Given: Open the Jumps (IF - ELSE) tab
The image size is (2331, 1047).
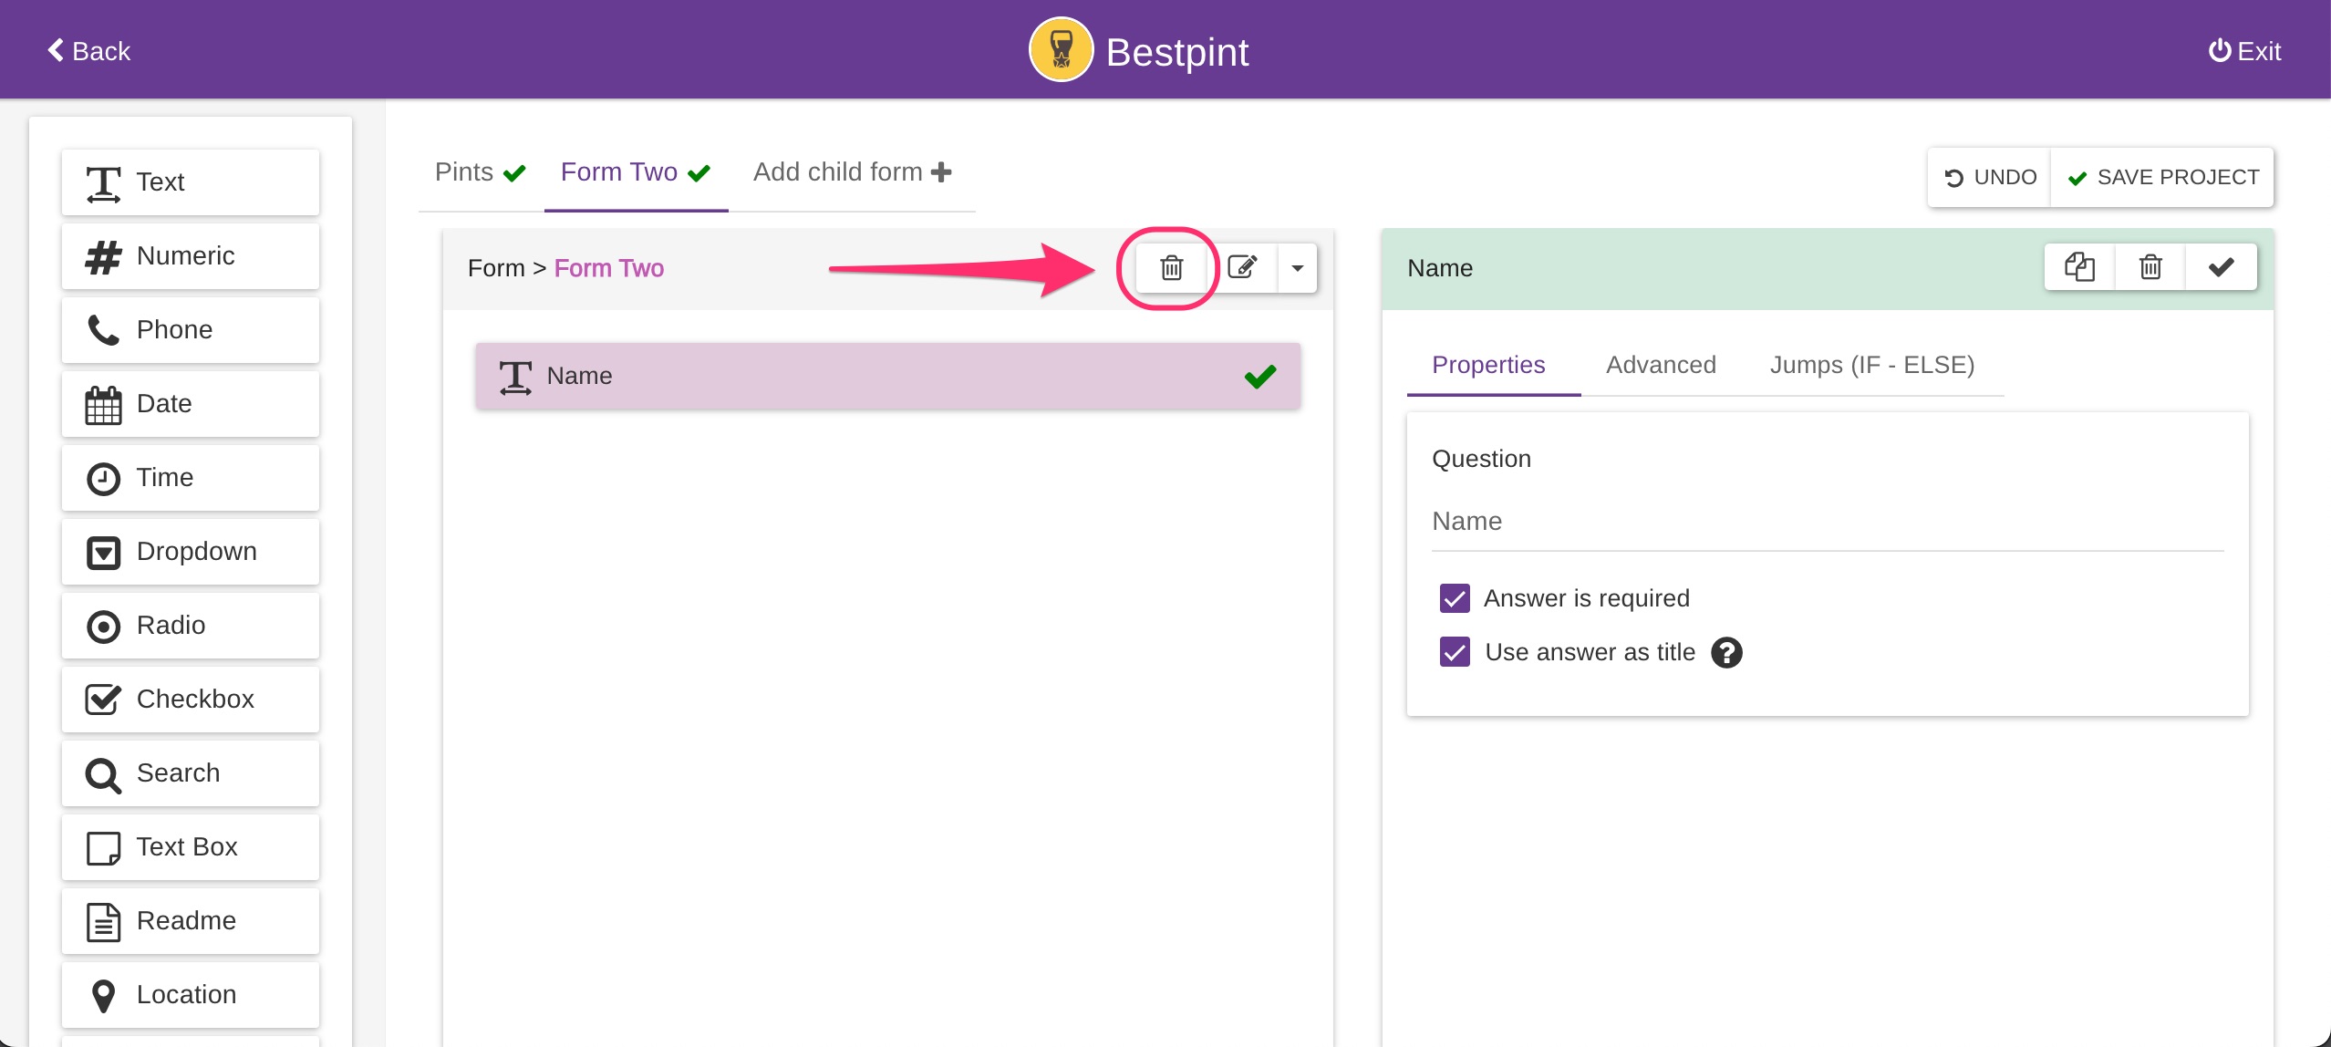Looking at the screenshot, I should (x=1871, y=365).
